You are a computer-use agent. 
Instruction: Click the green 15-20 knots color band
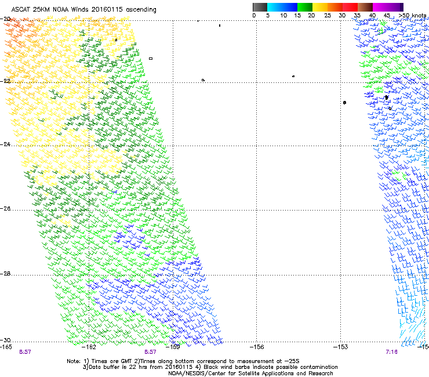tap(305, 7)
